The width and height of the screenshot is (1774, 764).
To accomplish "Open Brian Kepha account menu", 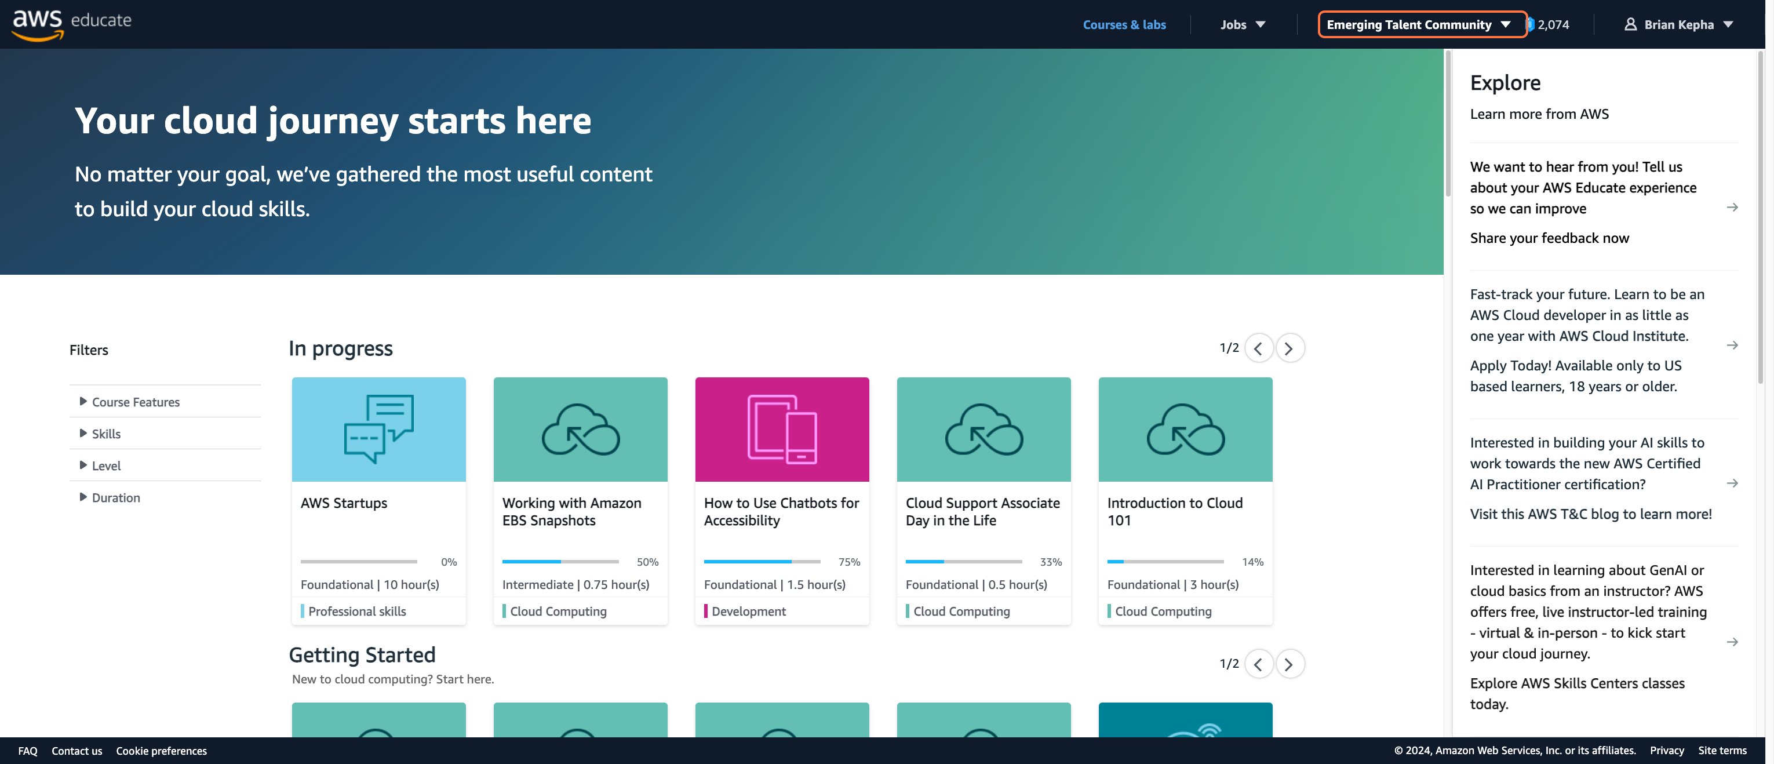I will [1678, 25].
